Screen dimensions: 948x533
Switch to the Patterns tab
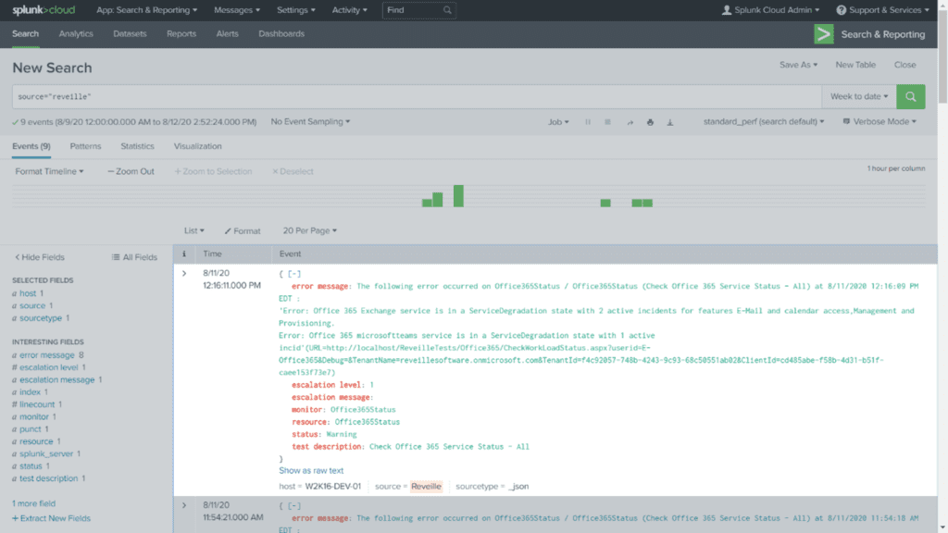pyautogui.click(x=85, y=146)
